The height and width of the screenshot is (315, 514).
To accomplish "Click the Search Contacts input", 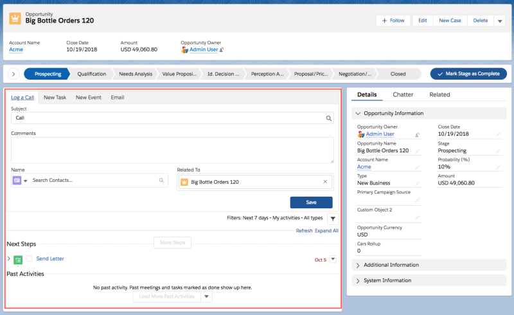I will (95, 180).
